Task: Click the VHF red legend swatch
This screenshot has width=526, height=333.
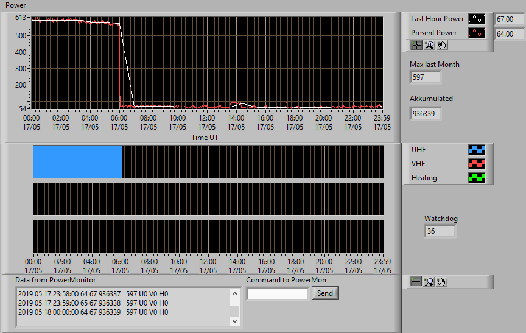Action: tap(477, 164)
